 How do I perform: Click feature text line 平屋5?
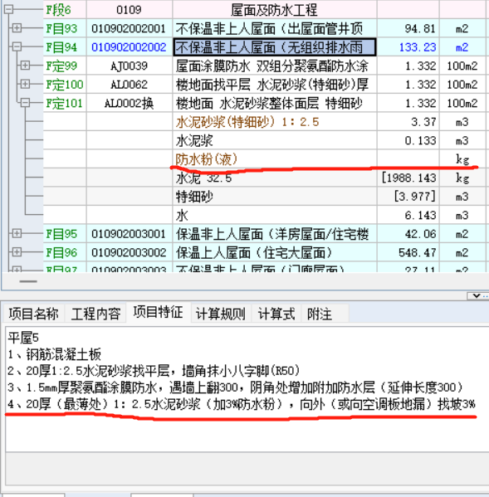pos(23,338)
